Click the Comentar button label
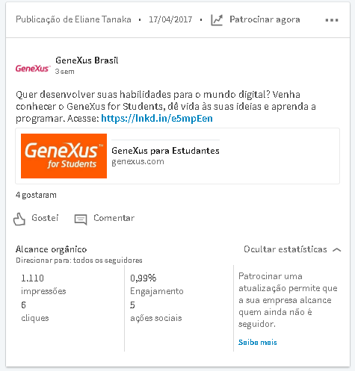Viewport: 355px width, 371px height. pyautogui.click(x=114, y=218)
